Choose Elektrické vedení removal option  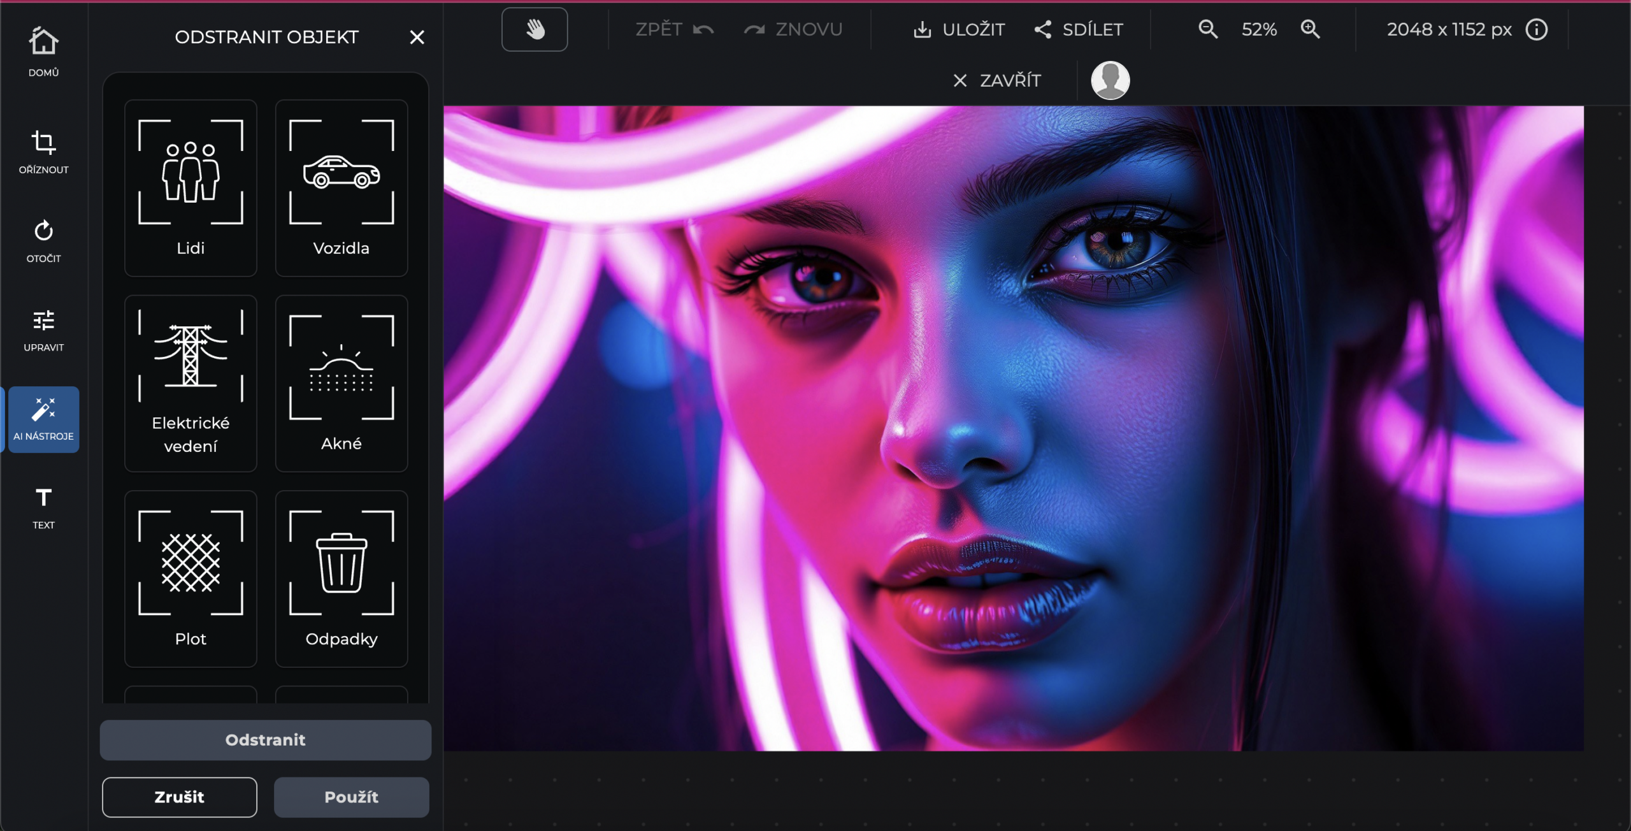coord(190,383)
